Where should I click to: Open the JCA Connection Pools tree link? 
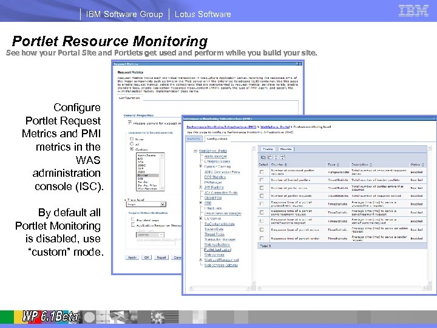pyautogui.click(x=221, y=193)
